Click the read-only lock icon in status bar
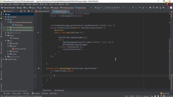The image size is (173, 97). click(x=152, y=96)
